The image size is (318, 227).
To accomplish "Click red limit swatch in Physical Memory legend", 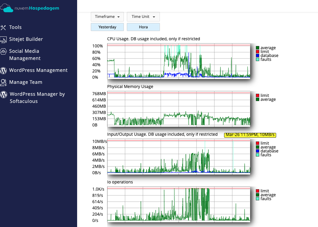I will tap(258, 95).
